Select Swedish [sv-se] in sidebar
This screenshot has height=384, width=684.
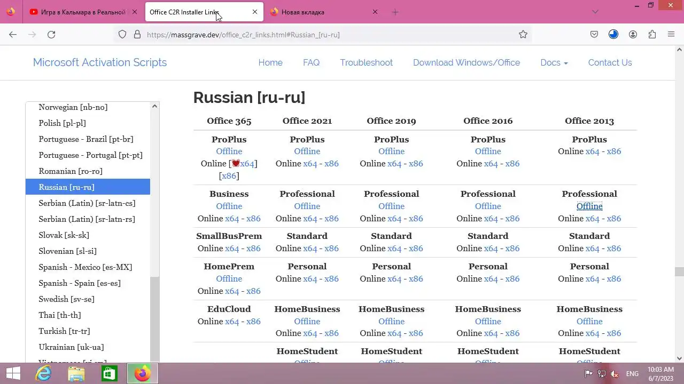pyautogui.click(x=66, y=299)
